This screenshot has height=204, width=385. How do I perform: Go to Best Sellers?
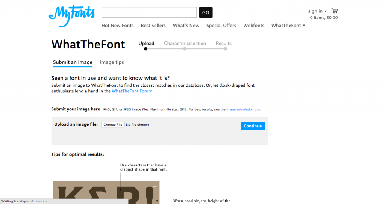[x=153, y=25]
